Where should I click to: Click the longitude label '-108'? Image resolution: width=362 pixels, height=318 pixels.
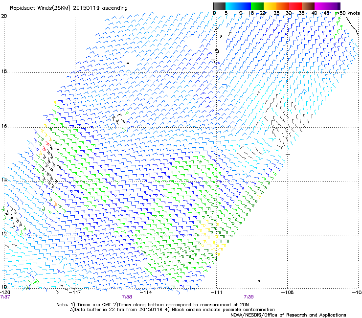click(288, 293)
